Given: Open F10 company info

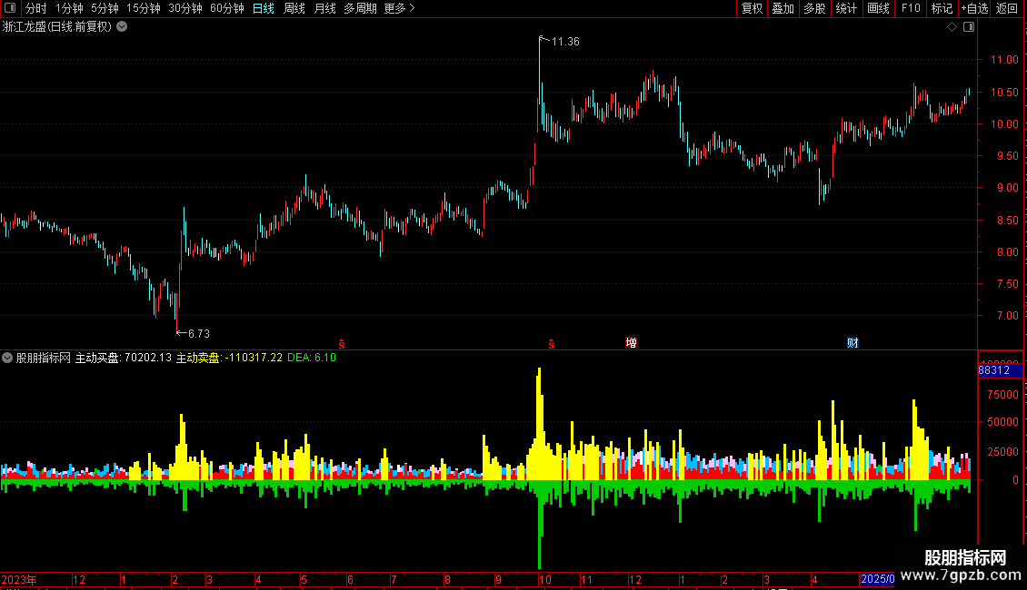Looking at the screenshot, I should pyautogui.click(x=911, y=8).
